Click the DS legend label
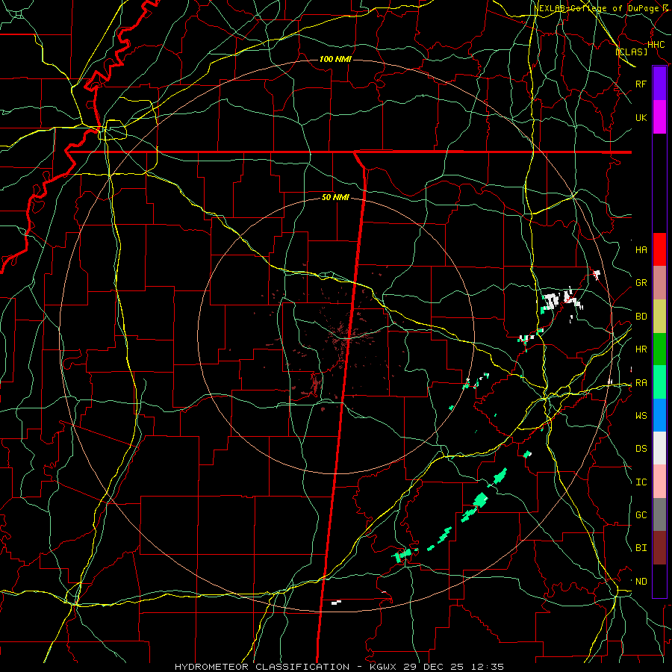 click(x=641, y=449)
